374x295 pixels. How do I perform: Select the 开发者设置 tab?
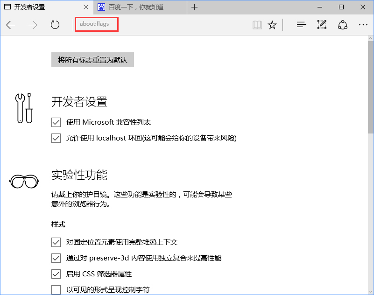coord(42,7)
